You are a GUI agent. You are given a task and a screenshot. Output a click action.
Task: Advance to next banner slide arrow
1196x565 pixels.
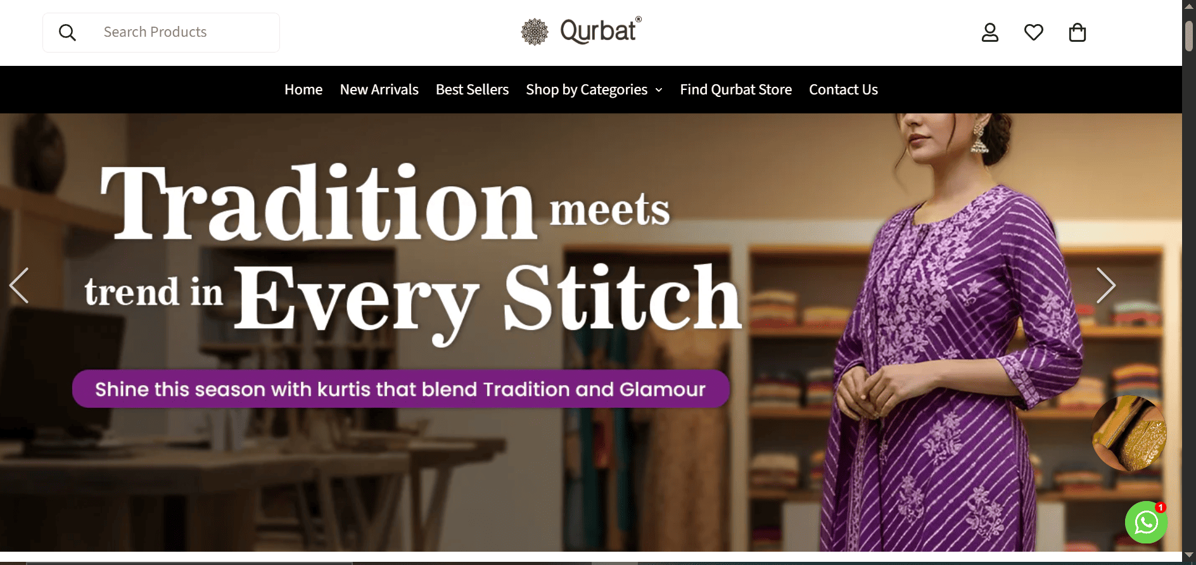pyautogui.click(x=1105, y=286)
